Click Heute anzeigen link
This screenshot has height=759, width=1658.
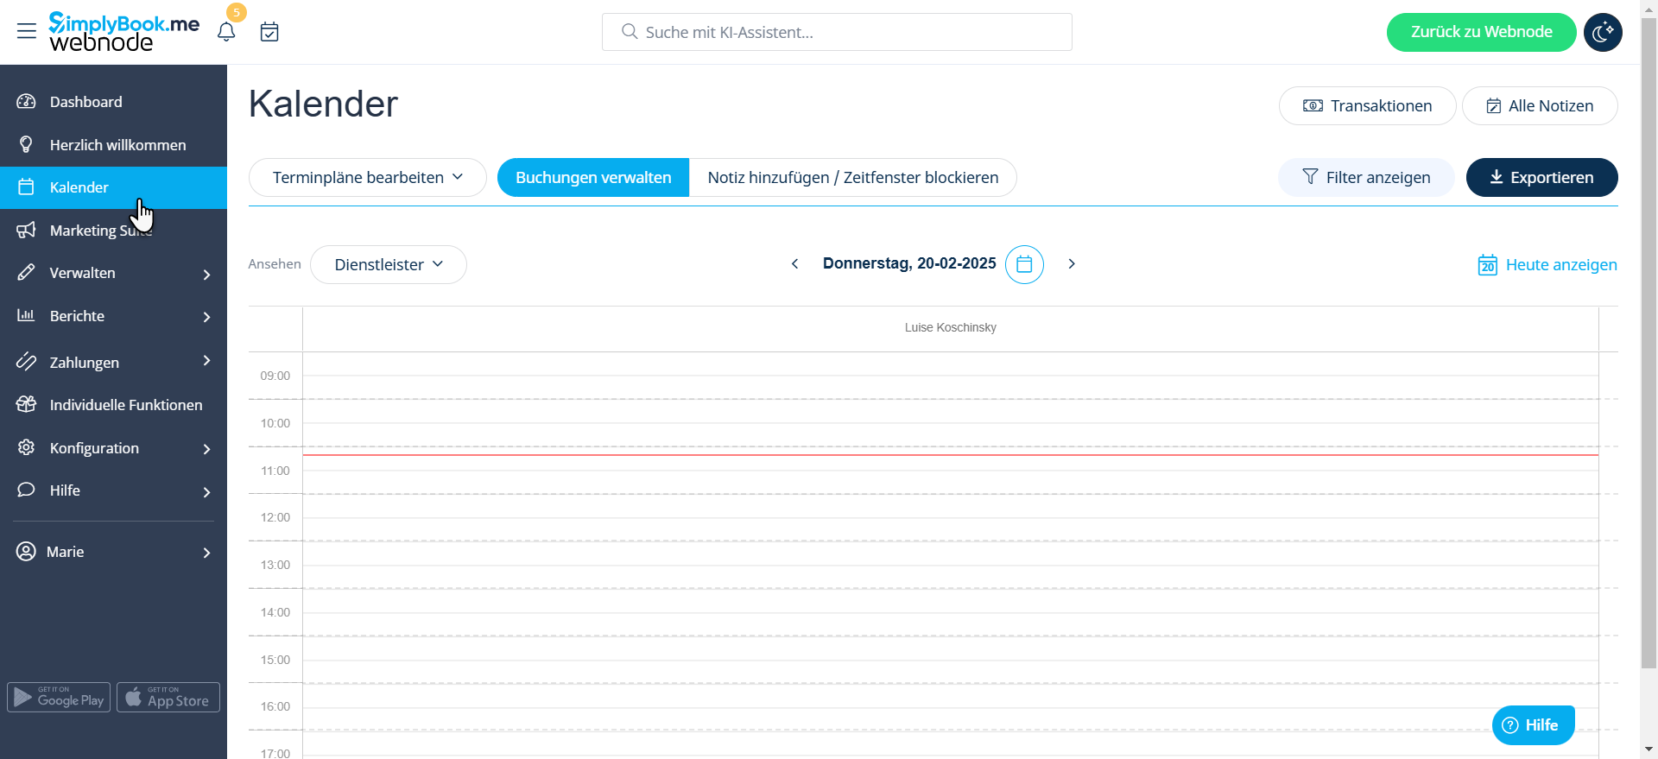[1547, 265]
